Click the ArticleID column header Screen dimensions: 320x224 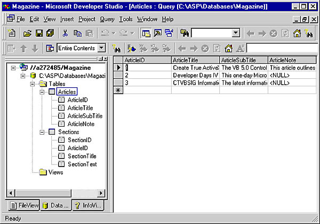[x=147, y=60]
